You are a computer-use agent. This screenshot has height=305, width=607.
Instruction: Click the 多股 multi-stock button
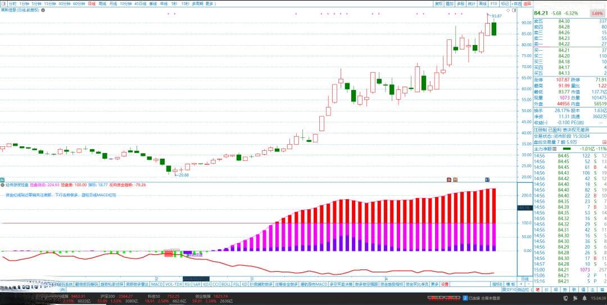pos(460,3)
